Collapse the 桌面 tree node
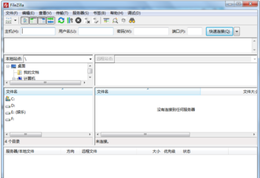The image size is (260, 178). 7,66
